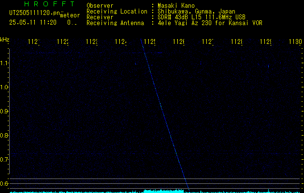Select the SDR# 43dB L15 111.6MHz USB text
The width and height of the screenshot is (304, 193).
[x=202, y=17]
